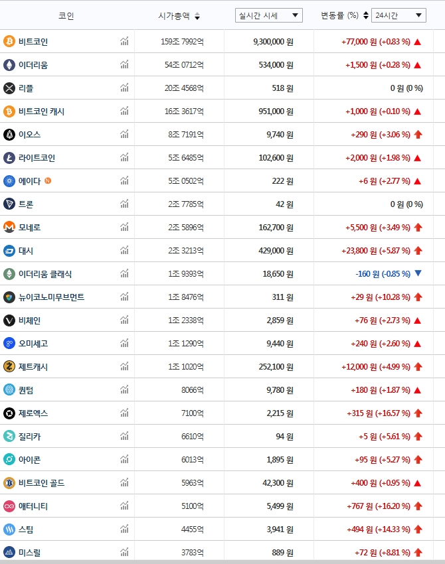Click the 에이다 new-listing badge

point(48,180)
